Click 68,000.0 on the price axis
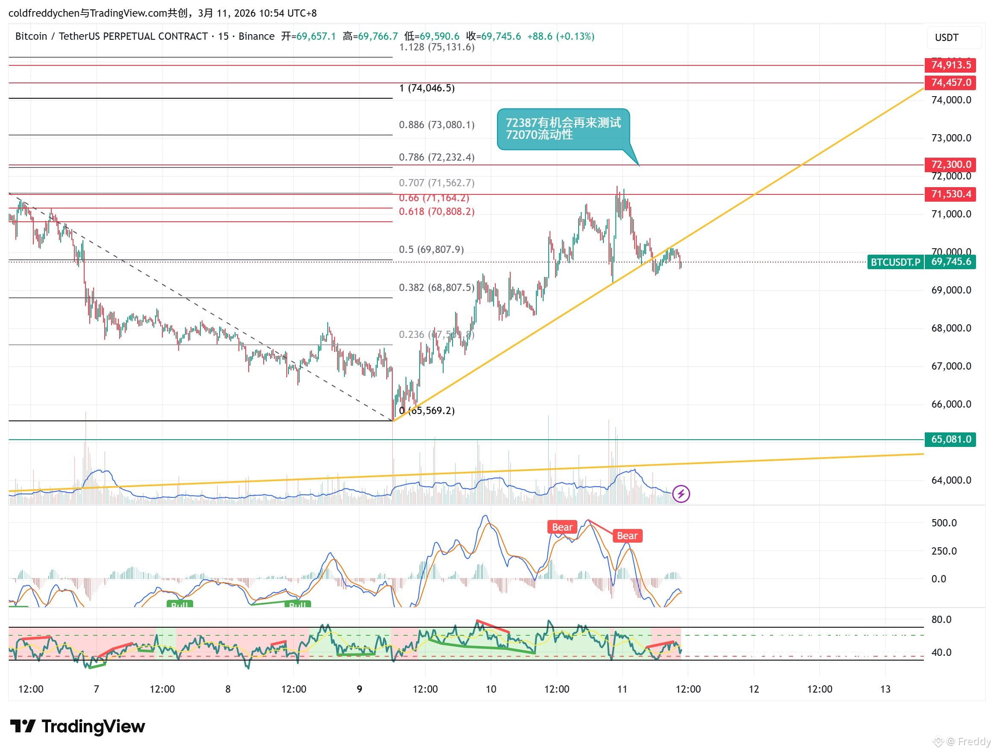 pyautogui.click(x=951, y=329)
